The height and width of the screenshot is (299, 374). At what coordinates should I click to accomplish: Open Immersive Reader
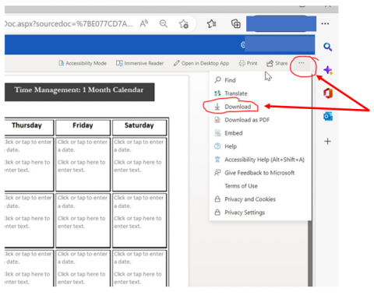(139, 63)
